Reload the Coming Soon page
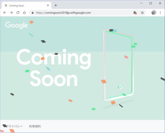This screenshot has width=165, height=133. coord(18,12)
